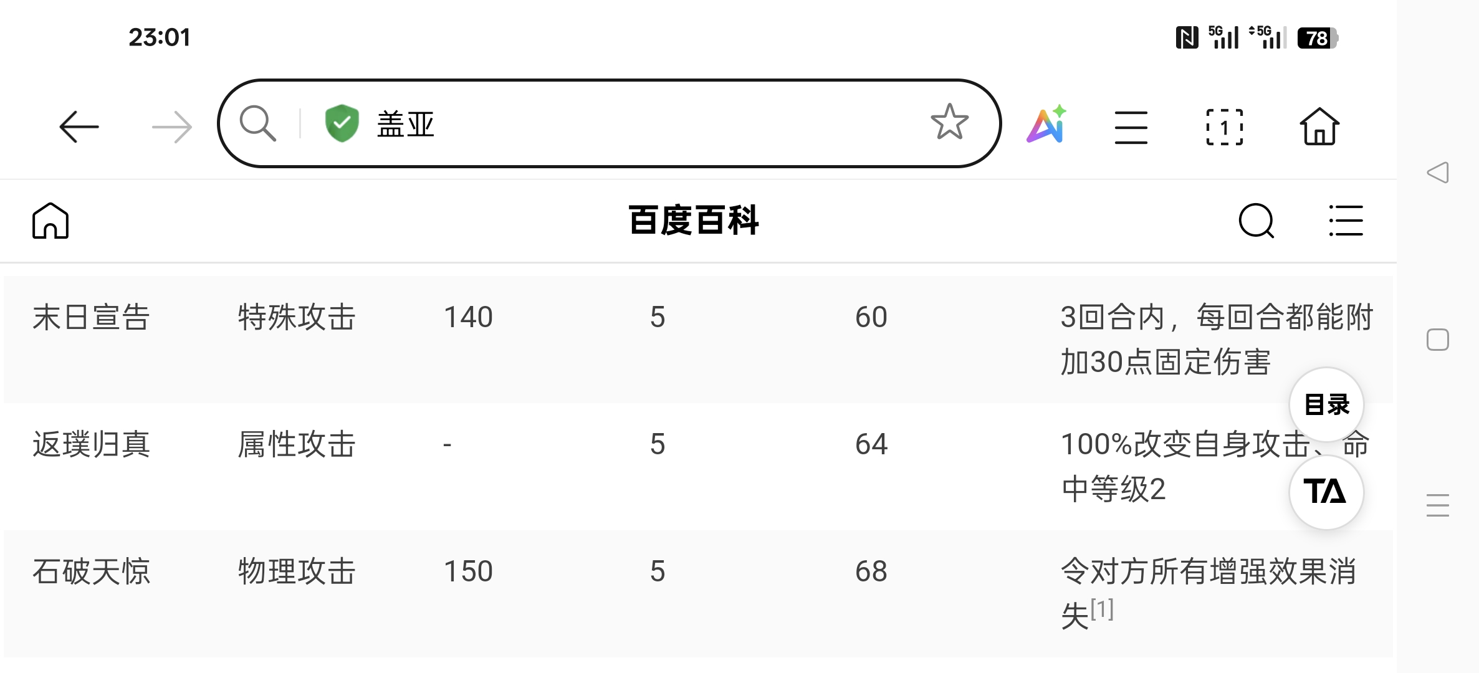Image resolution: width=1479 pixels, height=673 pixels.
Task: Open the tab switcher showing 1
Action: coord(1224,127)
